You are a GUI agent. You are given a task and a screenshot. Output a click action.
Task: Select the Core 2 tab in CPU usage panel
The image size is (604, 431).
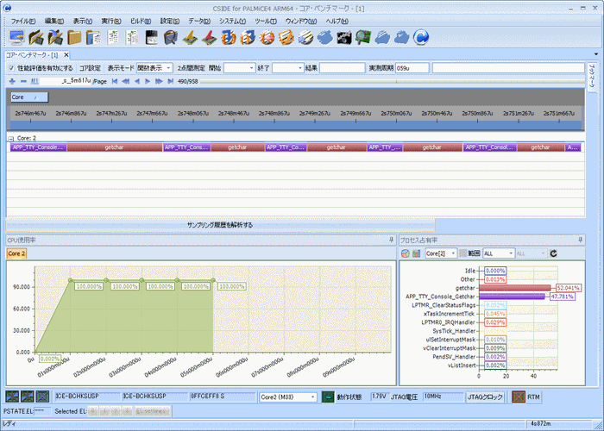point(17,253)
